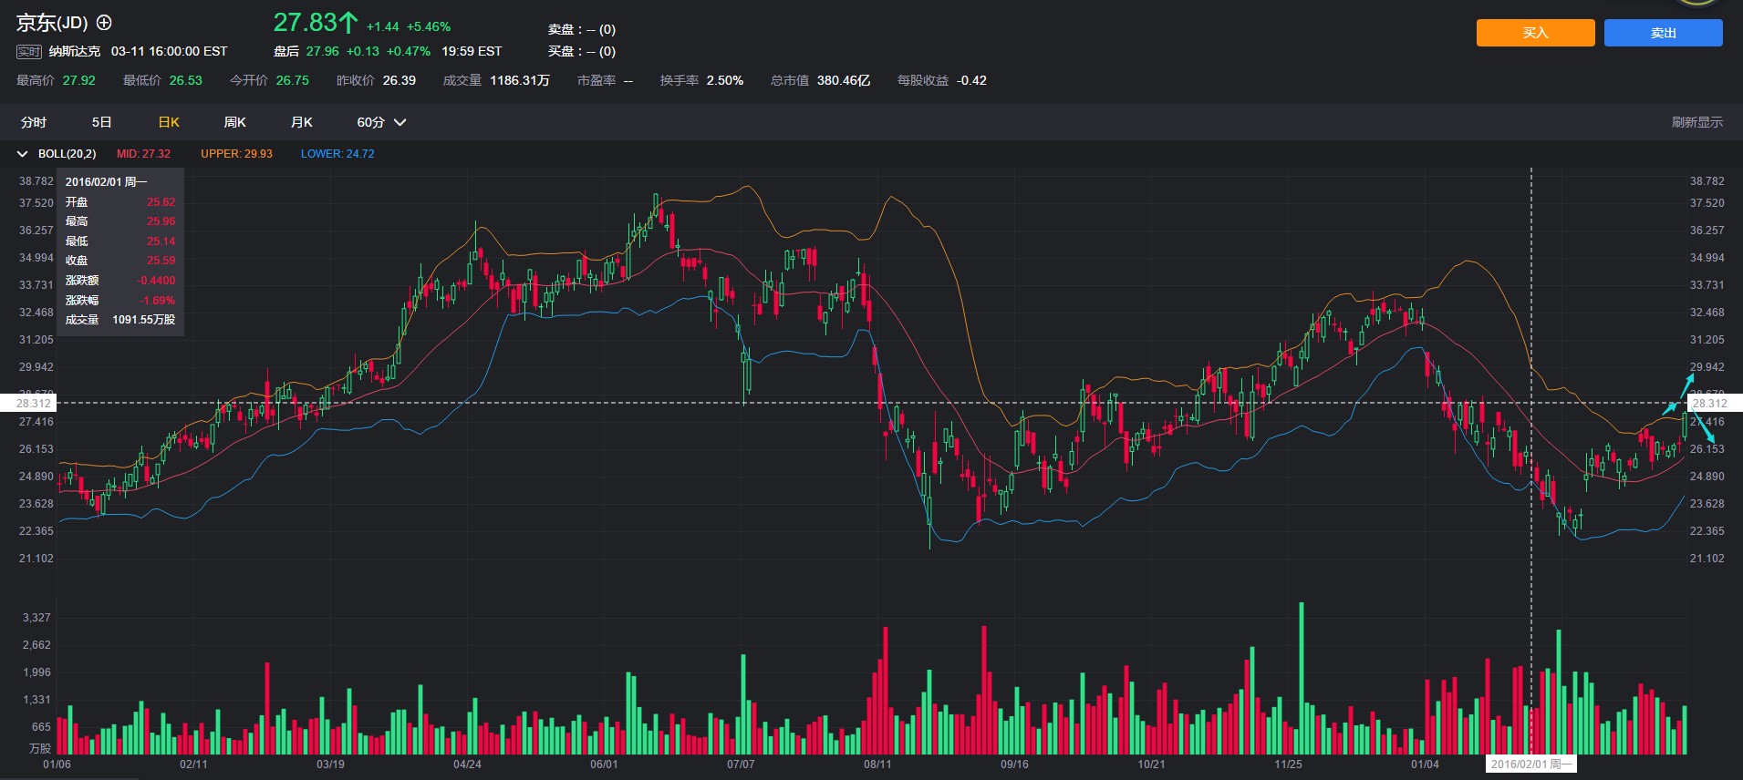
Task: Click the 2016/02/01 date marker on time axis
Action: coord(1530,764)
